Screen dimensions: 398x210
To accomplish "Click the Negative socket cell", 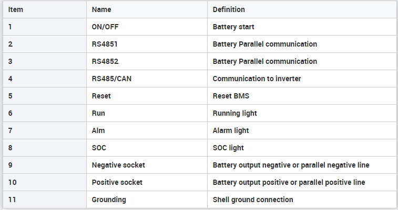I will pyautogui.click(x=147, y=165).
